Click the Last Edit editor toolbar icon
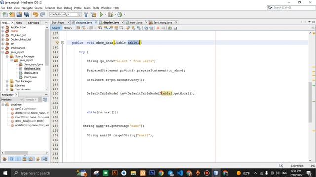 pos(78,28)
